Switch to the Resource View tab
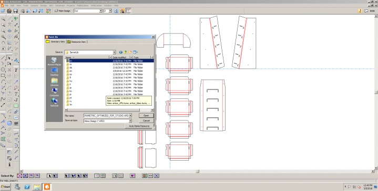This screenshot has width=378, height=191. [x=77, y=42]
